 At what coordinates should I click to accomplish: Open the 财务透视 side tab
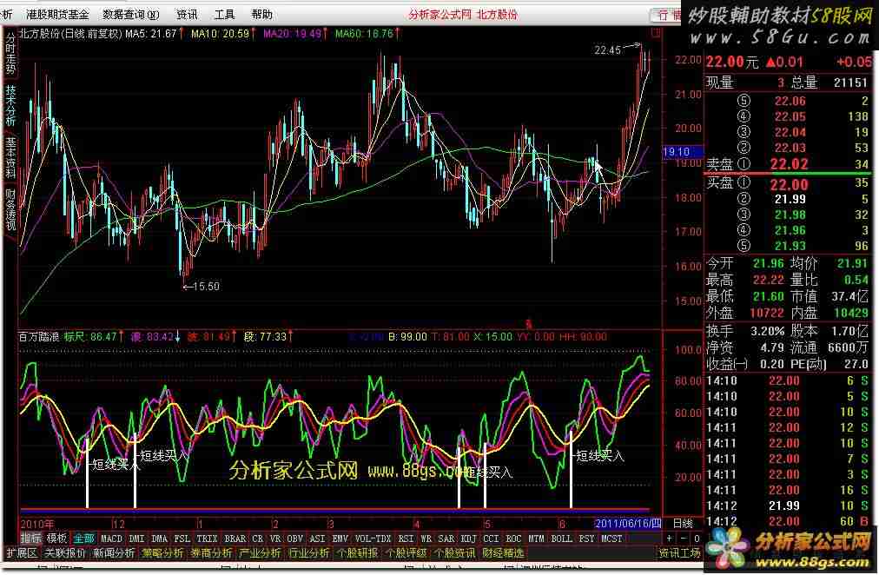(x=10, y=209)
